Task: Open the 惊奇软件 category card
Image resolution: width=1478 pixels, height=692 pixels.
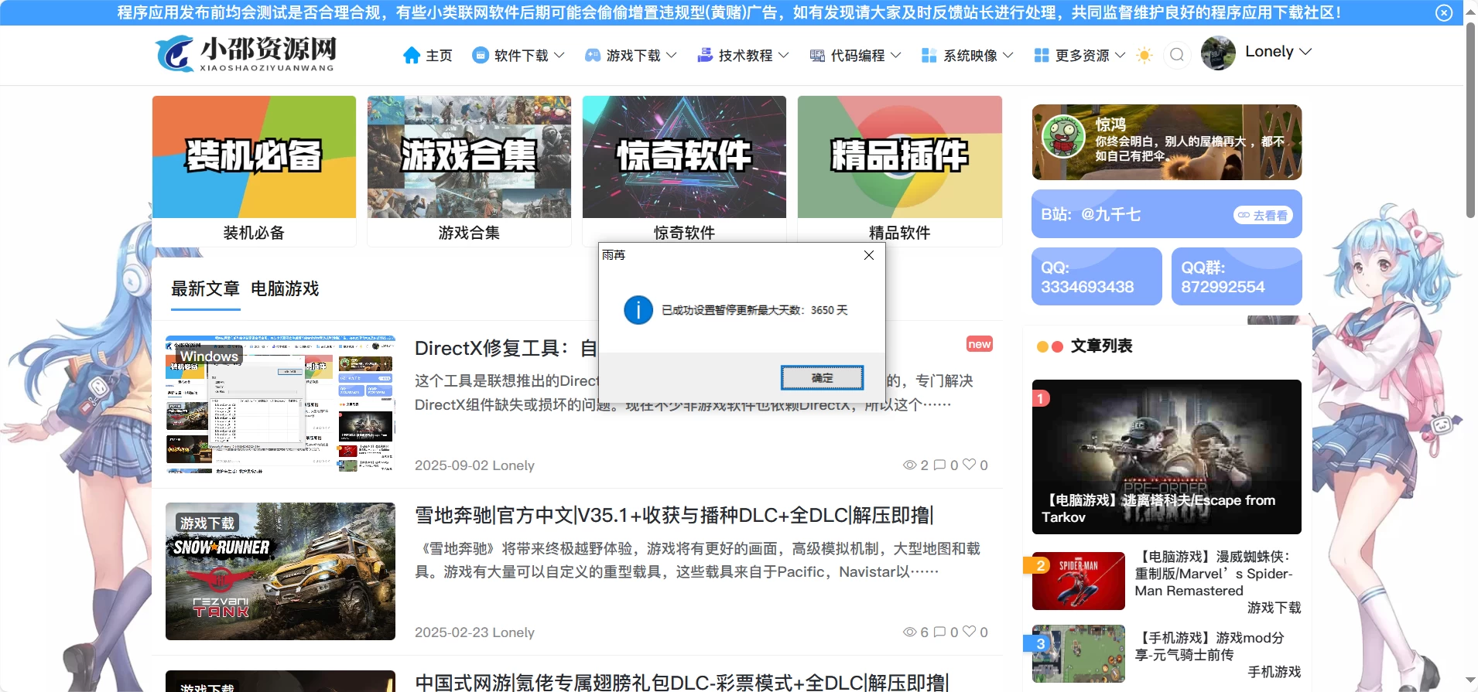Action: (x=684, y=171)
